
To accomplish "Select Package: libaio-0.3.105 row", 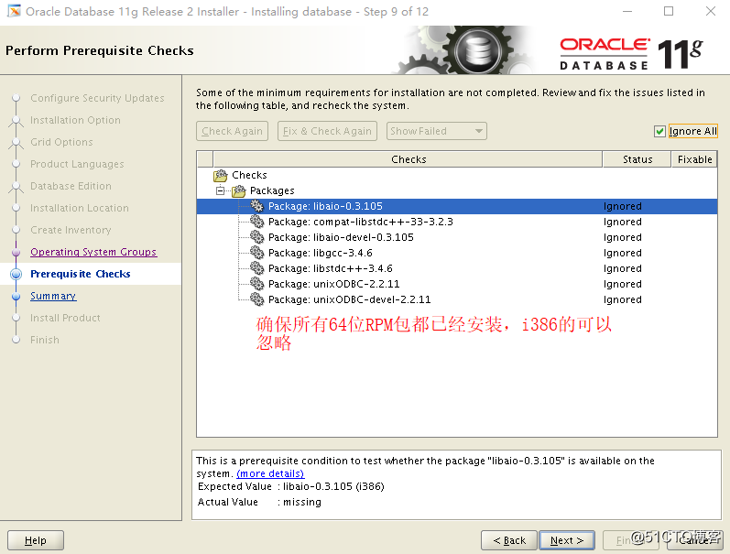I will (x=457, y=206).
